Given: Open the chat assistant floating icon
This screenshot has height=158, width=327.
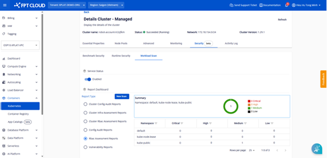Looking at the screenshot, I should pyautogui.click(x=317, y=148).
